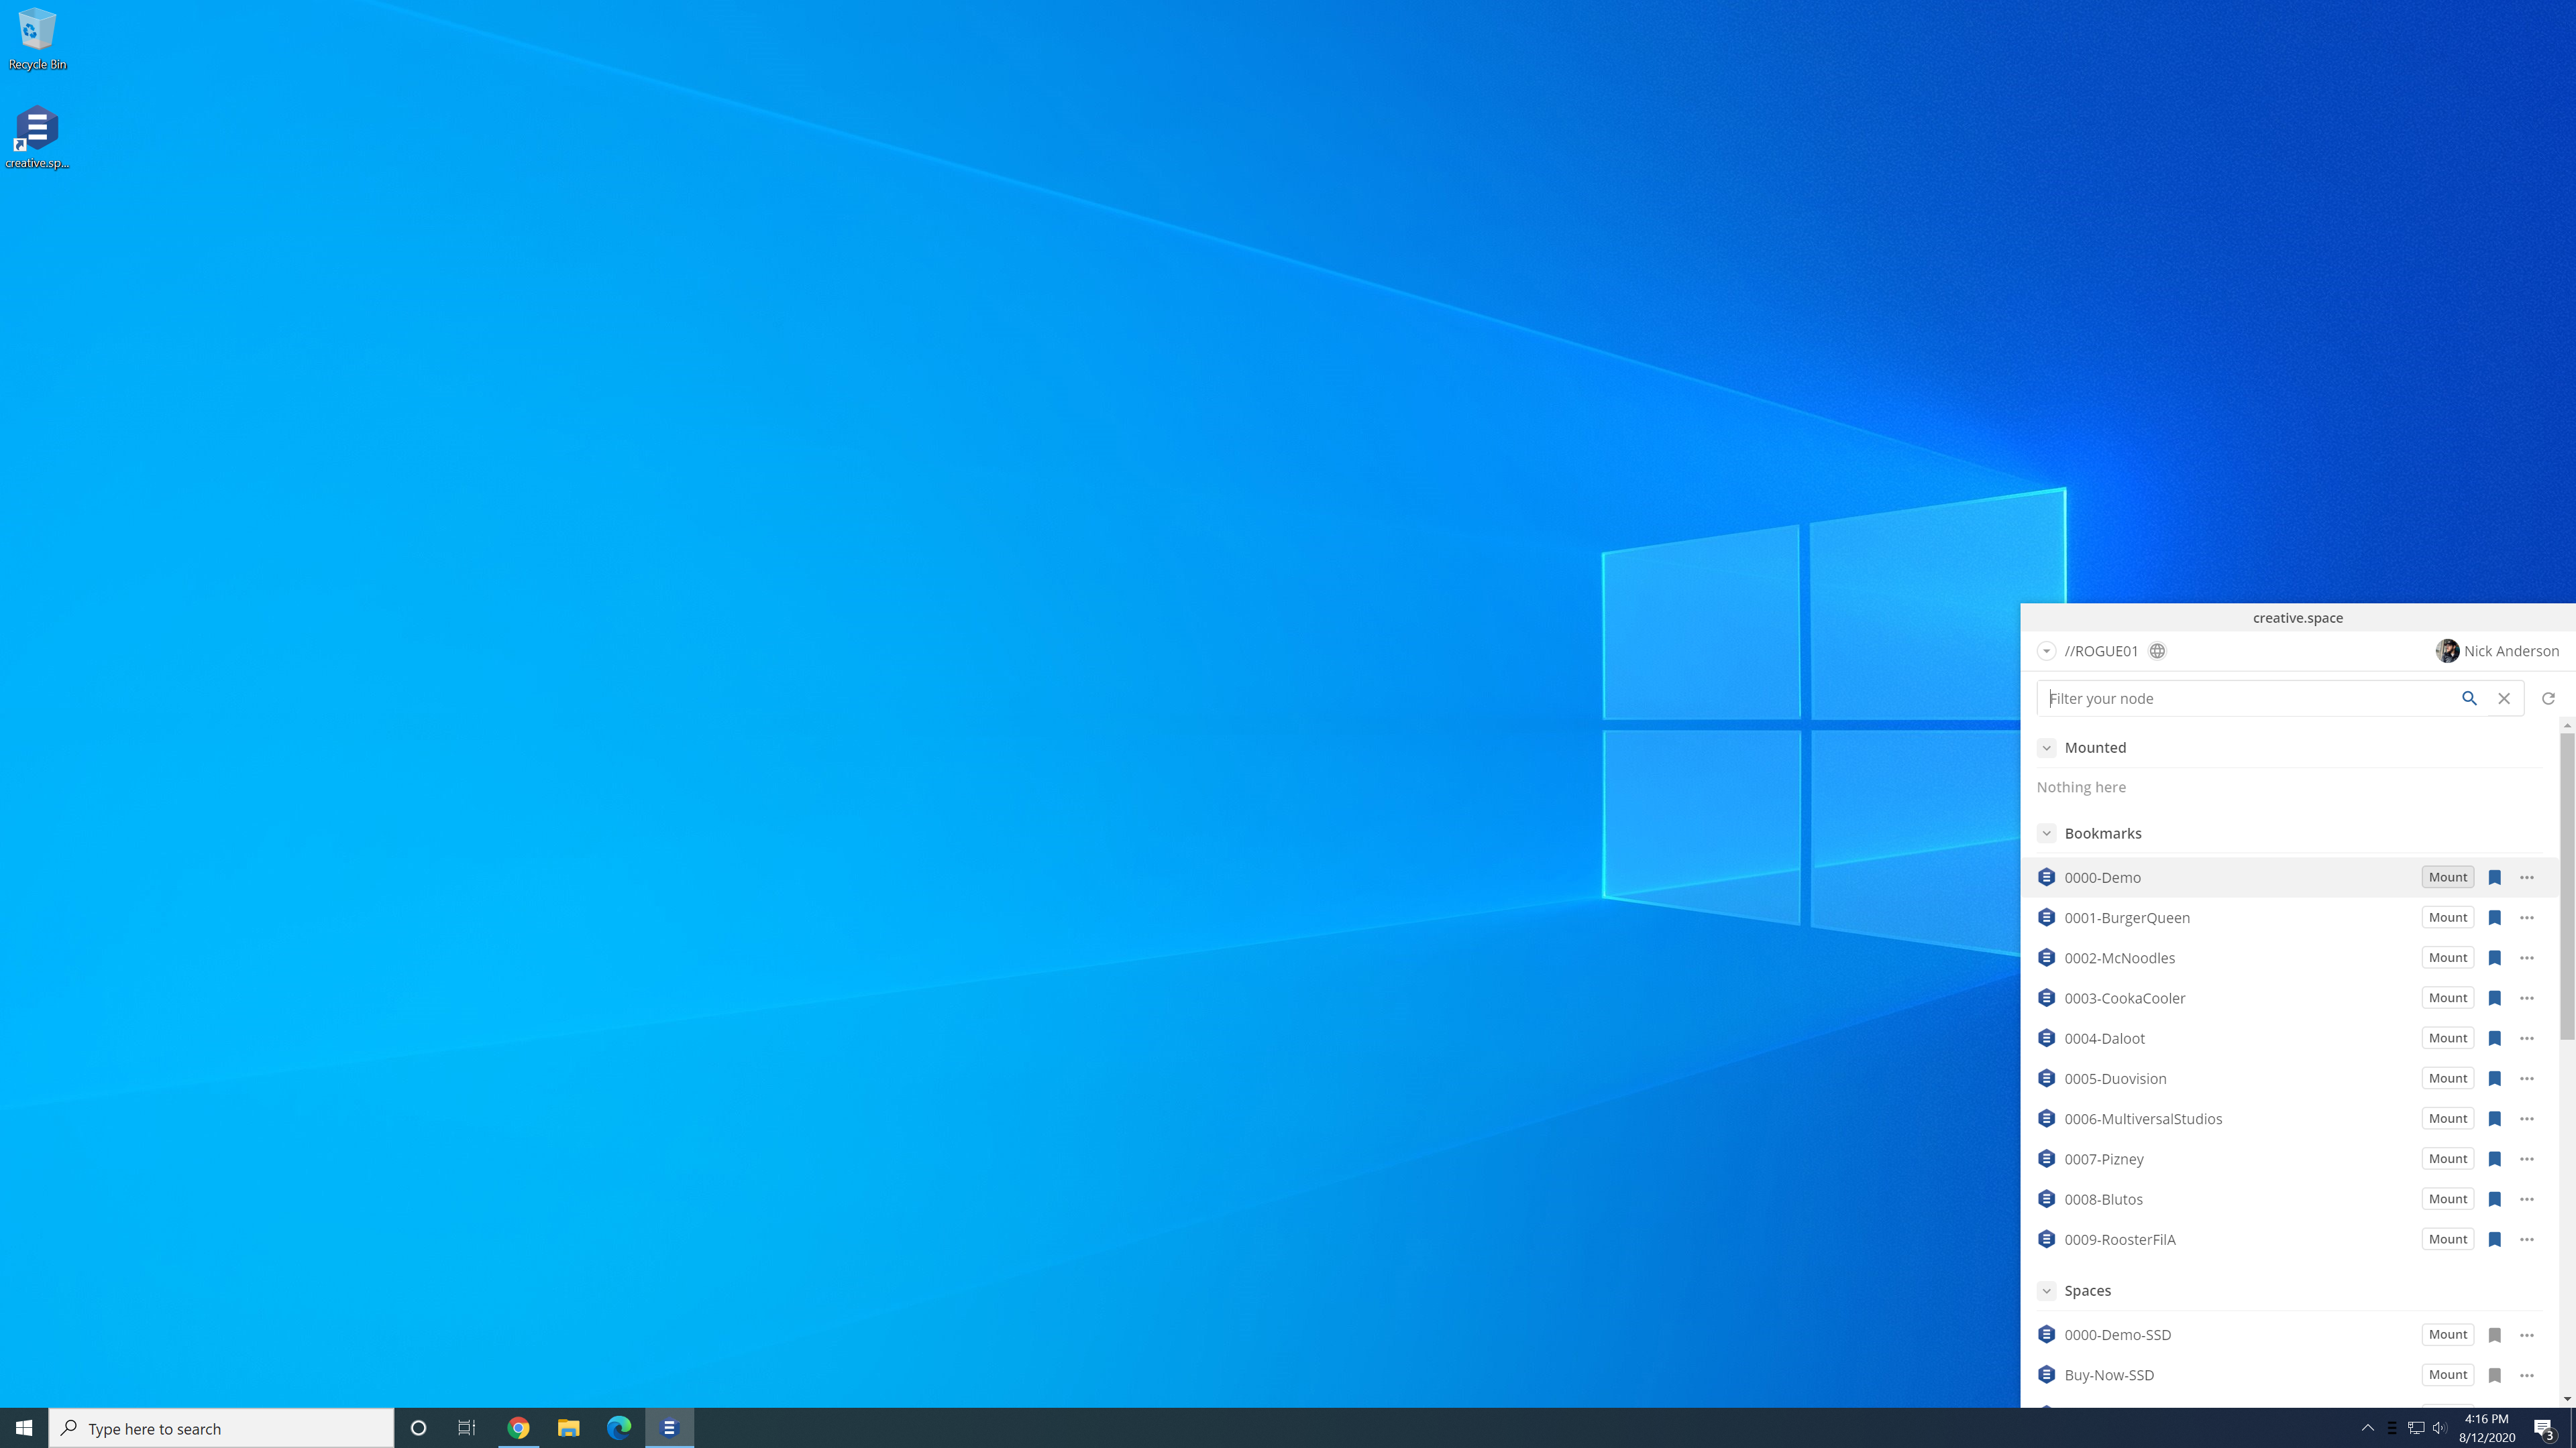Screen dimensions: 2576x1448
Task: Open more options for 0008-Blutos
Action: click(x=2527, y=1199)
